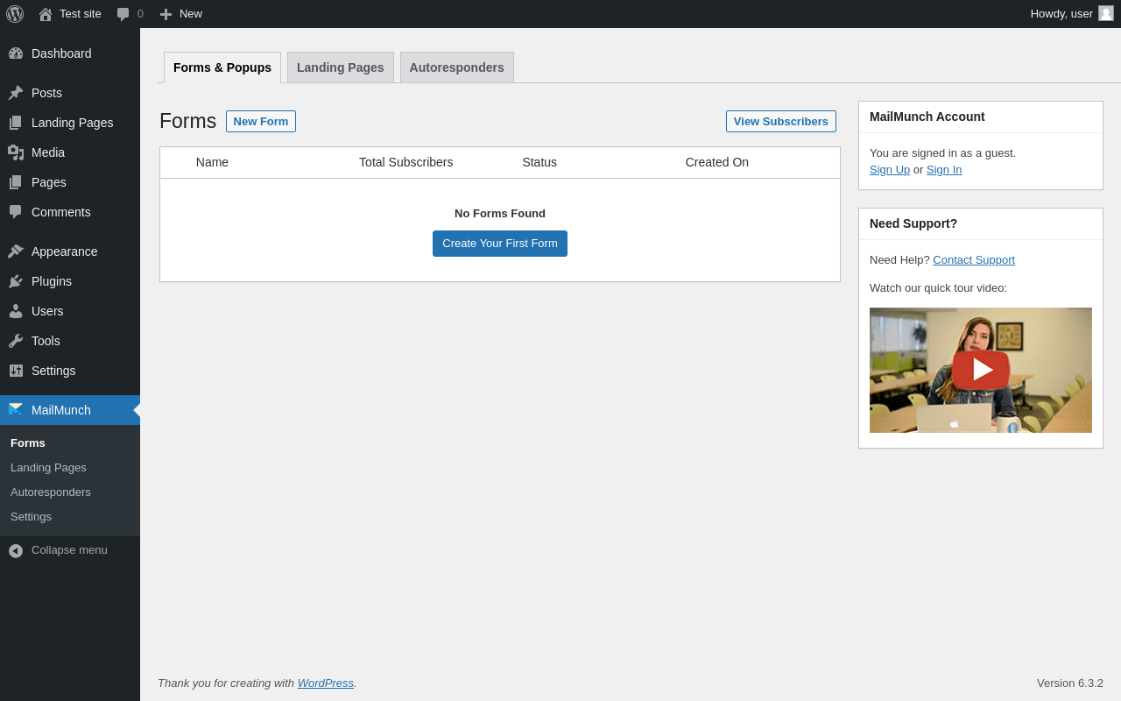
Task: Click the comments bubble icon in the admin bar
Action: point(123,14)
